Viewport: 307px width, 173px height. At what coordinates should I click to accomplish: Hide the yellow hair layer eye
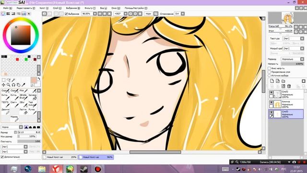click(x=271, y=102)
